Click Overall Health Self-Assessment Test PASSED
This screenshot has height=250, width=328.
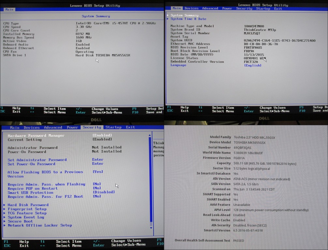pyautogui.click(x=238, y=241)
